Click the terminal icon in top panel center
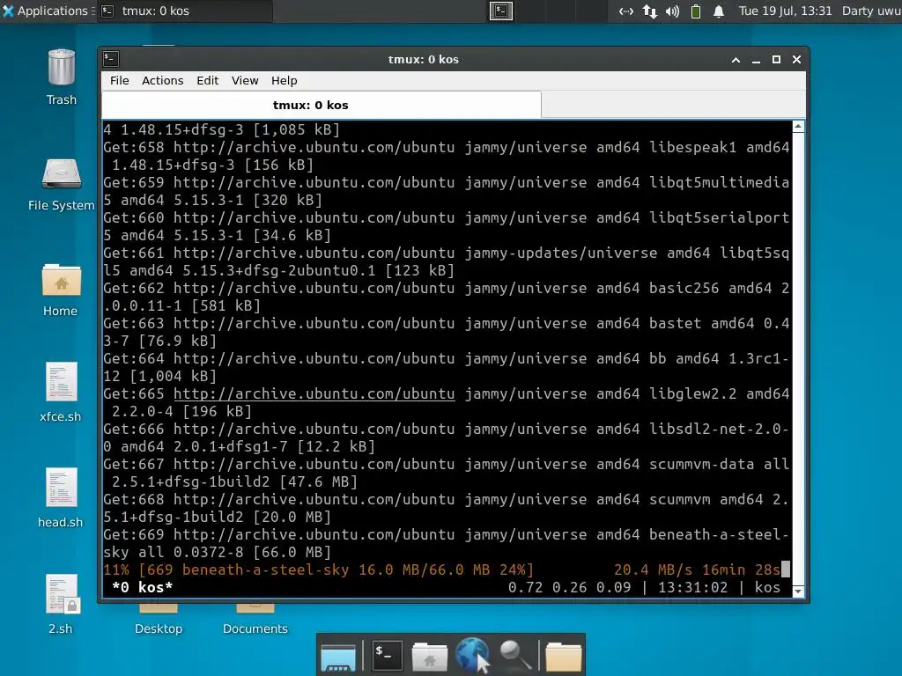The width and height of the screenshot is (902, 676). pos(501,11)
